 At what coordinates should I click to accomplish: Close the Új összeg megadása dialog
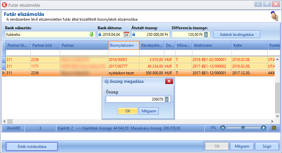[x=169, y=81]
